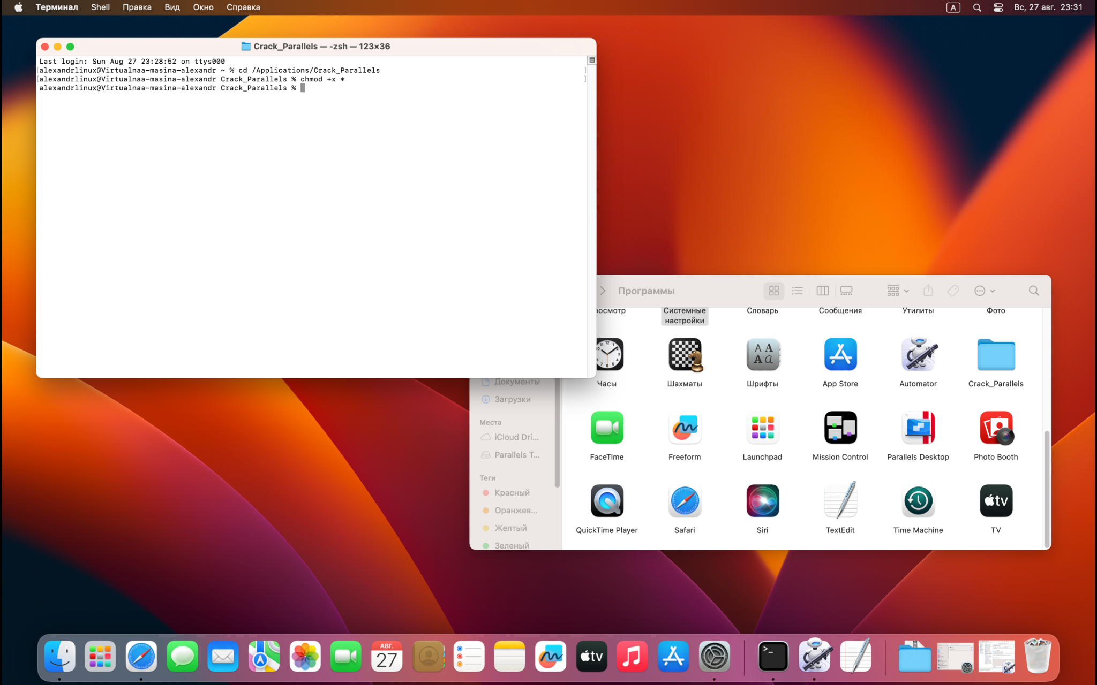Click the Finder tags button
Screen dimensions: 1097x685
(953, 291)
